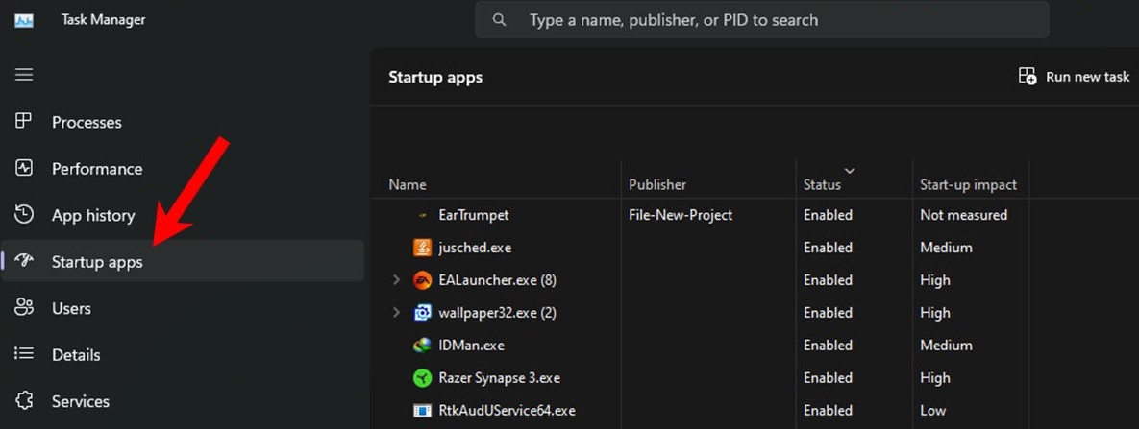This screenshot has height=429, width=1139.
Task: Click the Processes grid icon
Action: tap(24, 121)
